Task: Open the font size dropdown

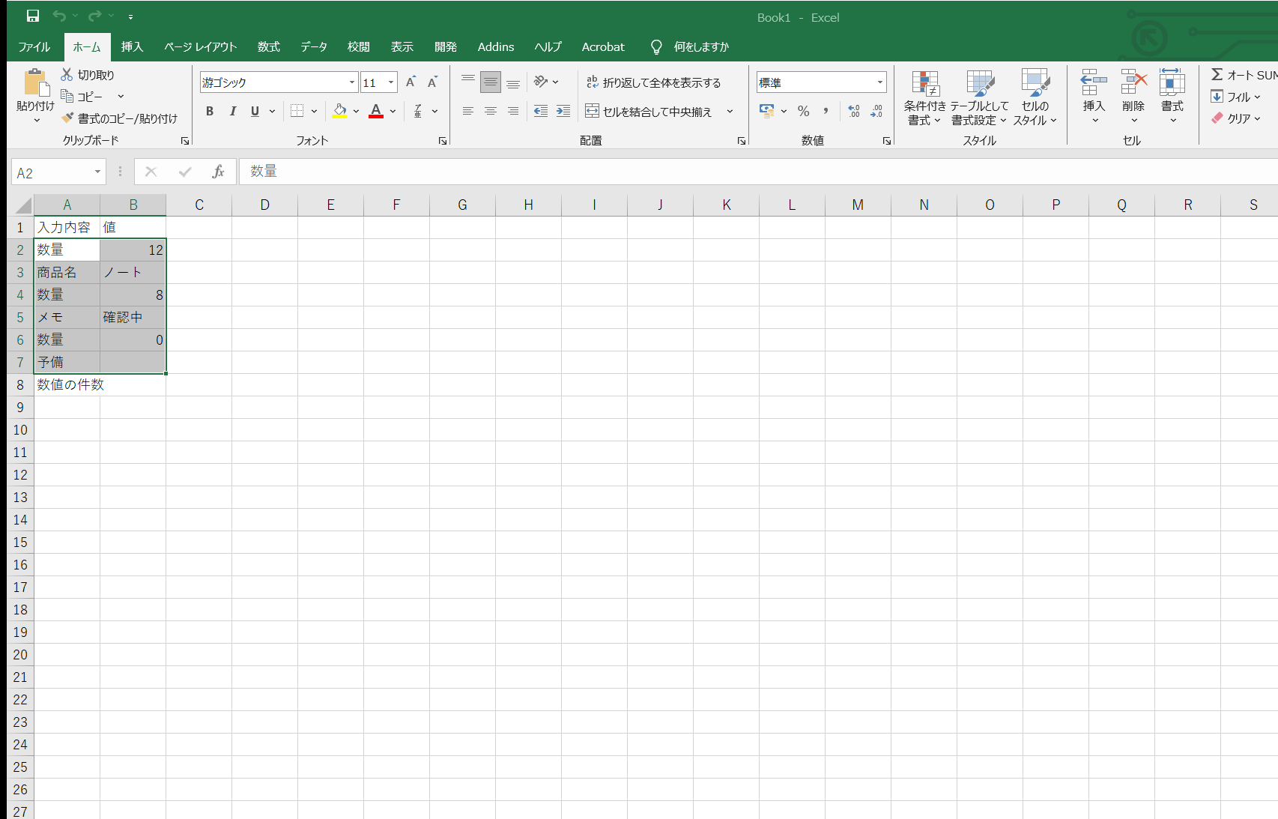Action: (x=391, y=82)
